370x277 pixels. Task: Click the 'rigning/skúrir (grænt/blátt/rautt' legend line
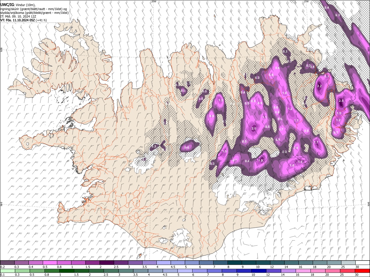[34, 9]
